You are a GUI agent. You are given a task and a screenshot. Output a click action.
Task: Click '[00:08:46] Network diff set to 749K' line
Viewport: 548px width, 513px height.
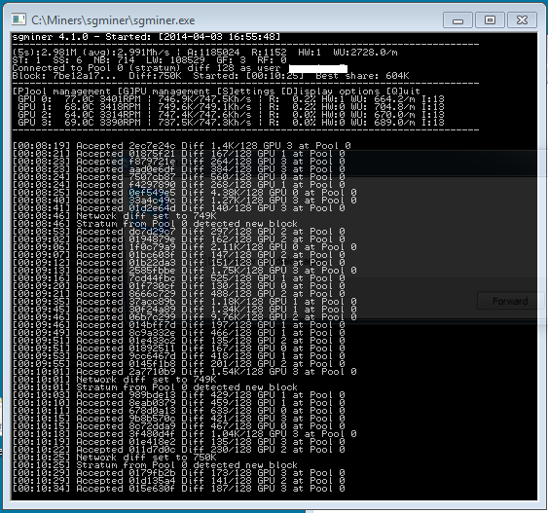point(114,215)
